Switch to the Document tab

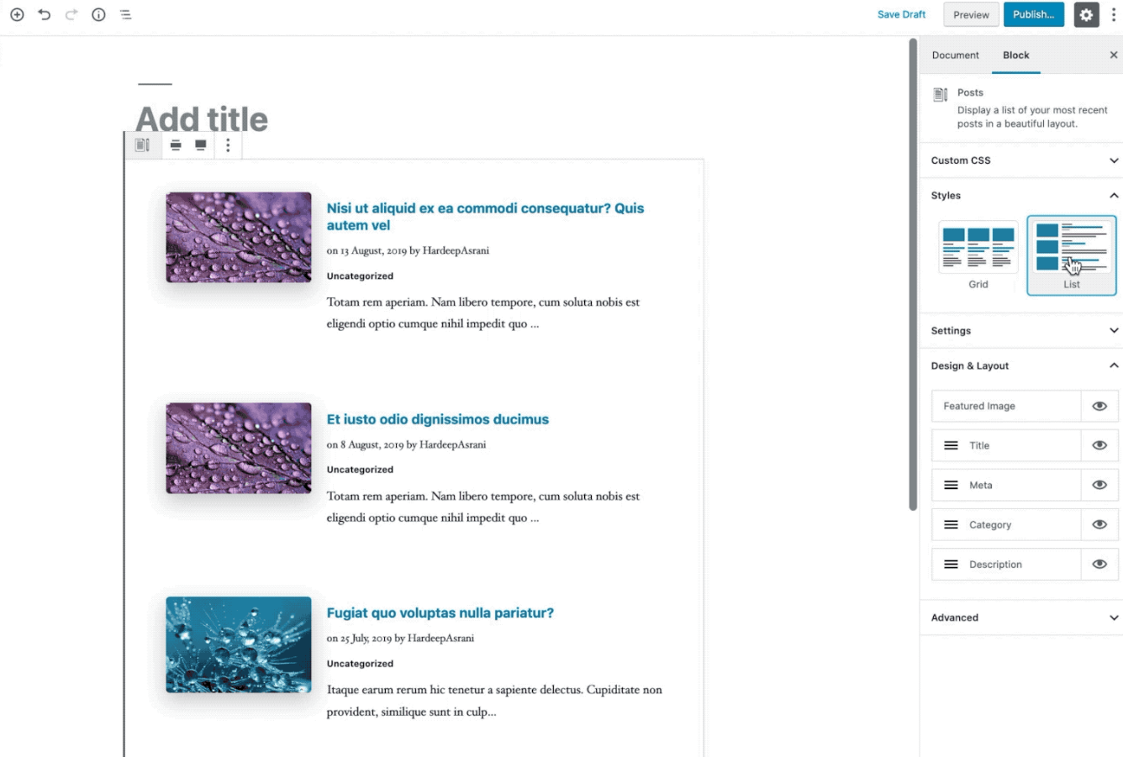click(x=955, y=55)
